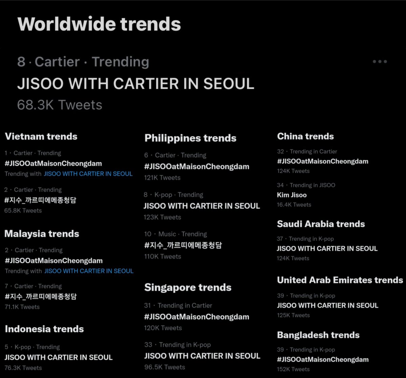This screenshot has width=406, height=378.
Task: Click "33 · Trending in K-pop" label
Action: tap(177, 345)
